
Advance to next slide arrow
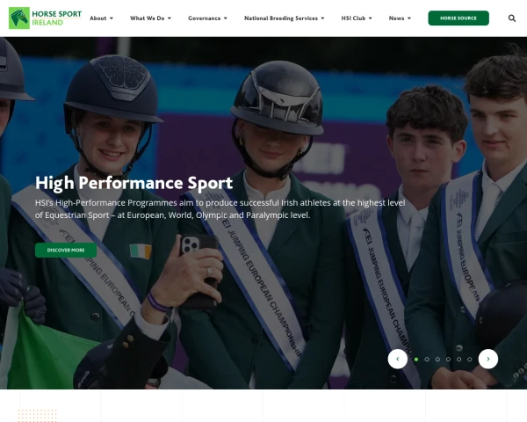pos(488,359)
